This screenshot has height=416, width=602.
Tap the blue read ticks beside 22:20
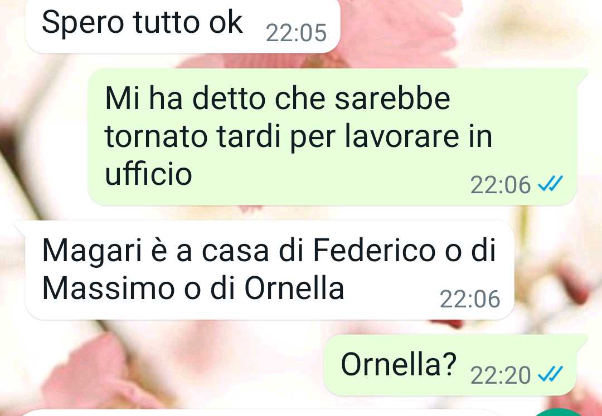550,374
